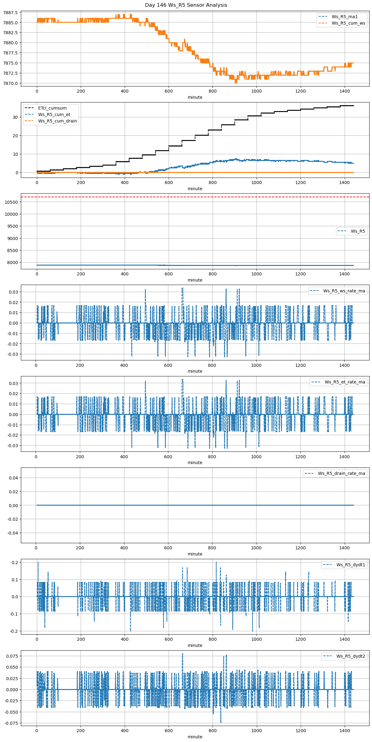Click the 7887.5 y-axis tick label
The width and height of the screenshot is (372, 742).
coord(10,13)
